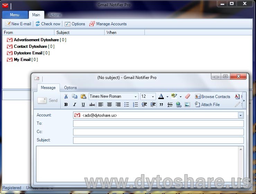Click the Cut scissors icon

(66, 96)
